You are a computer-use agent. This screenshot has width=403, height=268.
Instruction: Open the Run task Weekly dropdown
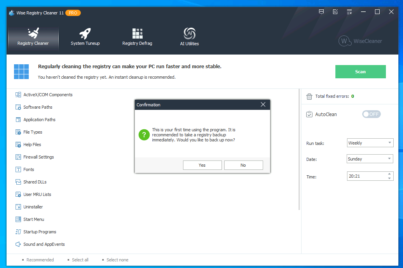[370, 143]
